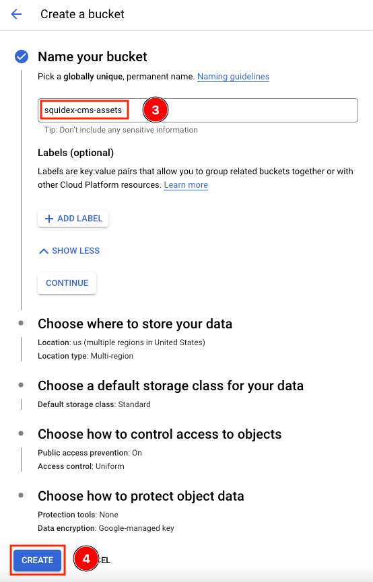The image size is (373, 582).
Task: Open the Naming guidelines link
Action: point(234,77)
